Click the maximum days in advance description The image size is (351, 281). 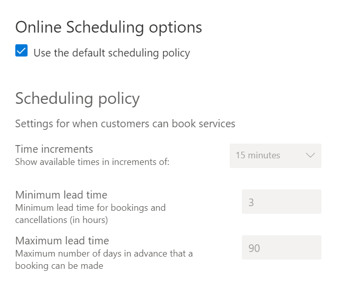tap(104, 260)
